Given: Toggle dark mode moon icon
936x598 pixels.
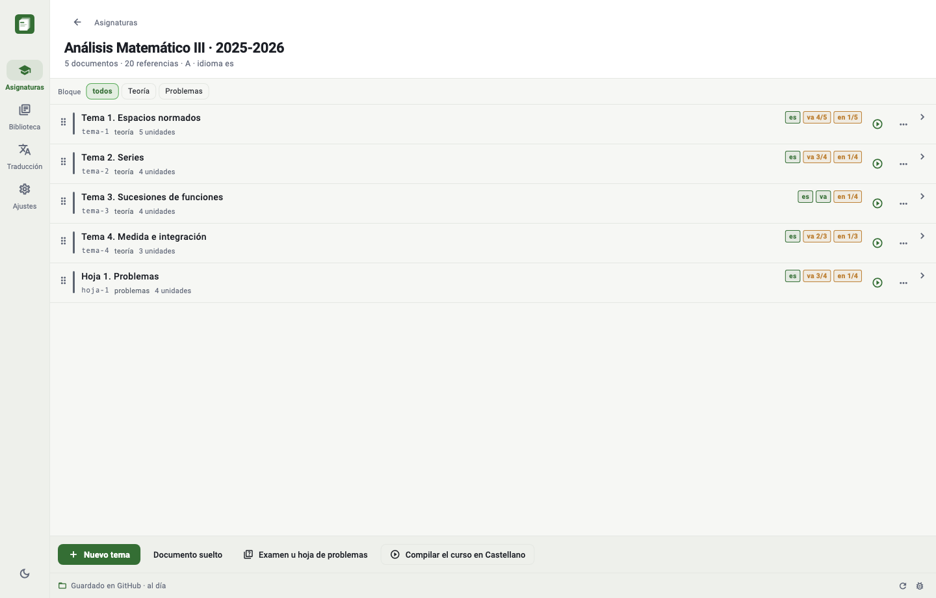Looking at the screenshot, I should (25, 573).
